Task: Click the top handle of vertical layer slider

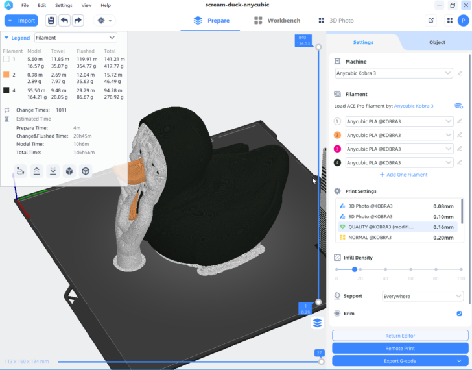Action: point(318,47)
